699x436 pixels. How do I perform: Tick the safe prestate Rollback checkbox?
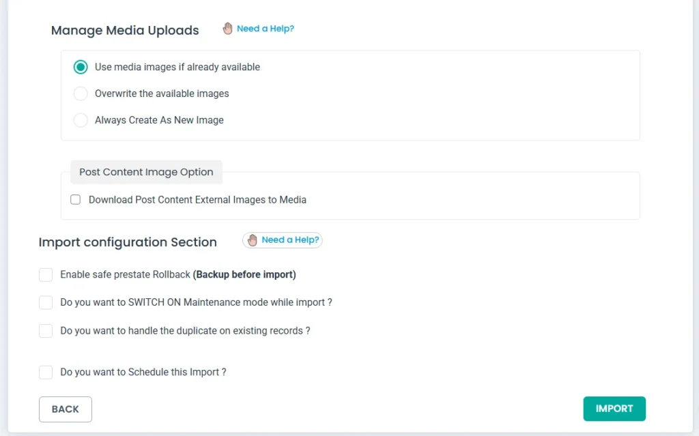click(46, 275)
